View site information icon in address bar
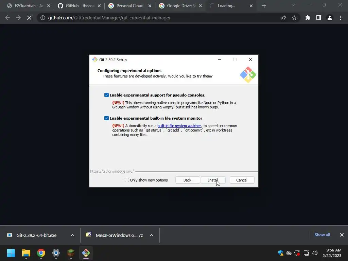348x261 pixels. pos(43,18)
